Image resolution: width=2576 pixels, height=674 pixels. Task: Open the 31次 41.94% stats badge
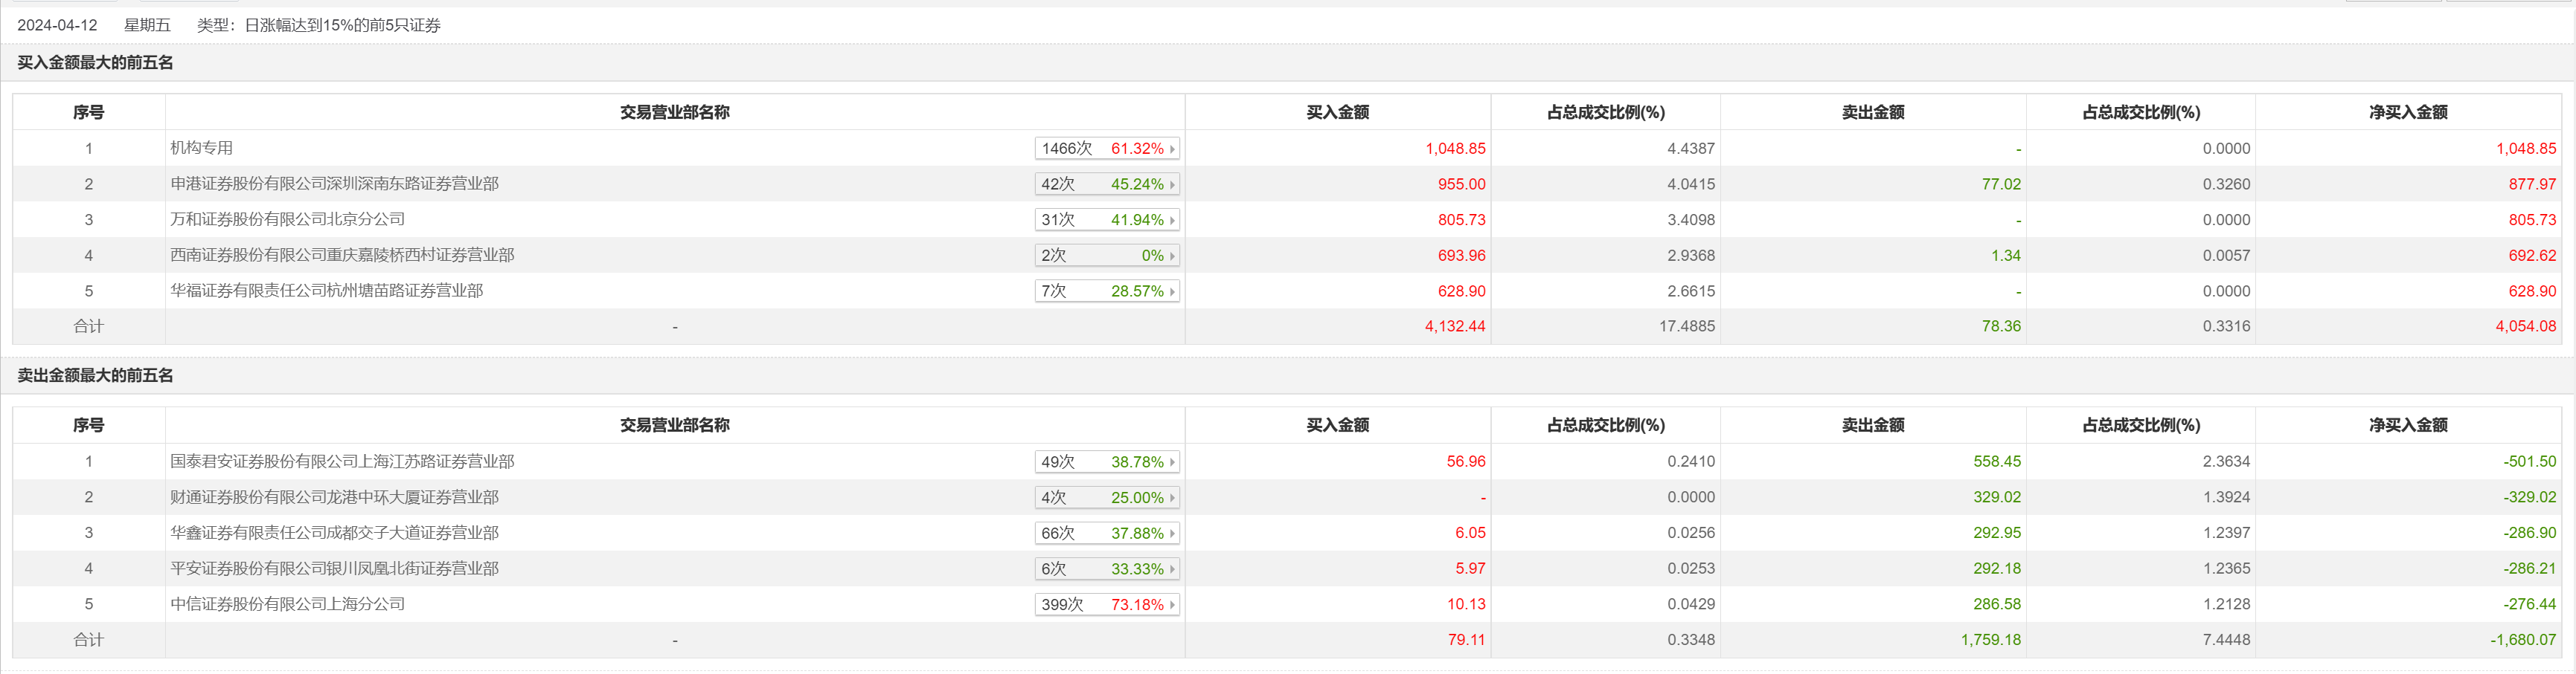pos(1107,220)
